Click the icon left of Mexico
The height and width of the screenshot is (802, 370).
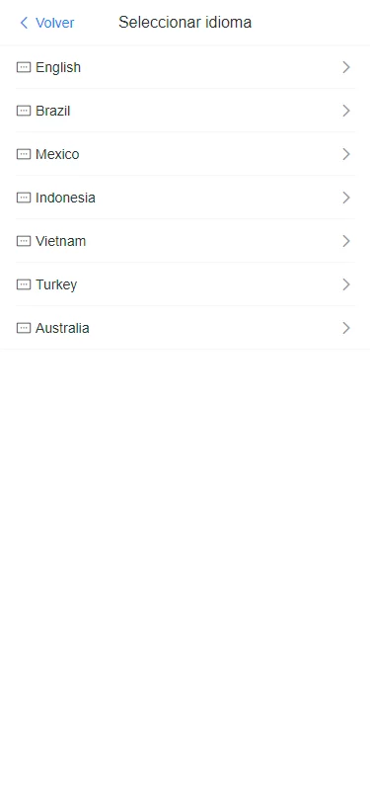24,154
